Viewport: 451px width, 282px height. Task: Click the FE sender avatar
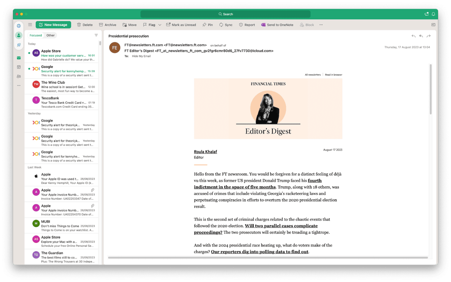pyautogui.click(x=115, y=47)
